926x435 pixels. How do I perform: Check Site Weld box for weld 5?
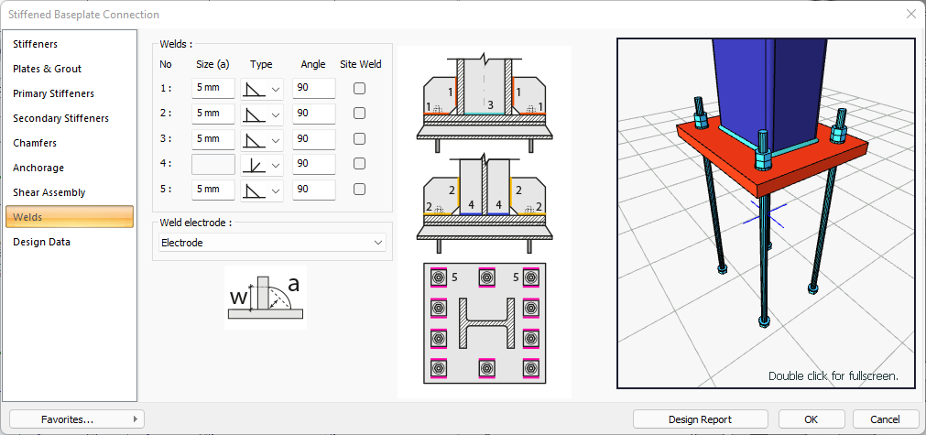[360, 190]
